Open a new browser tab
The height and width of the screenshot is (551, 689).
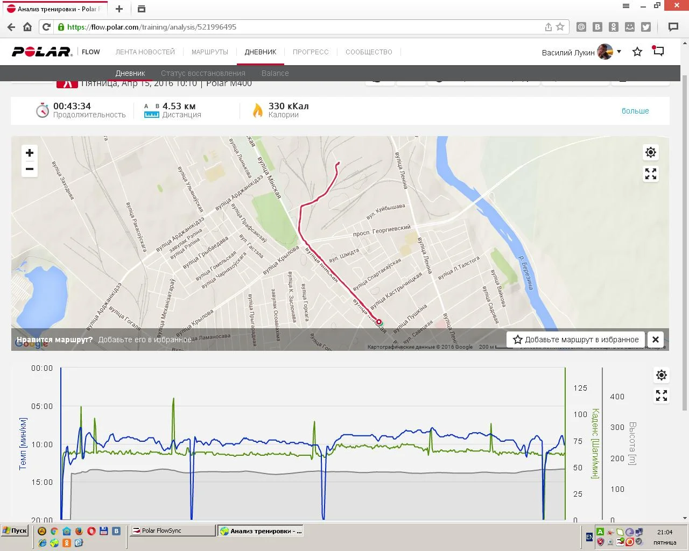coord(119,9)
